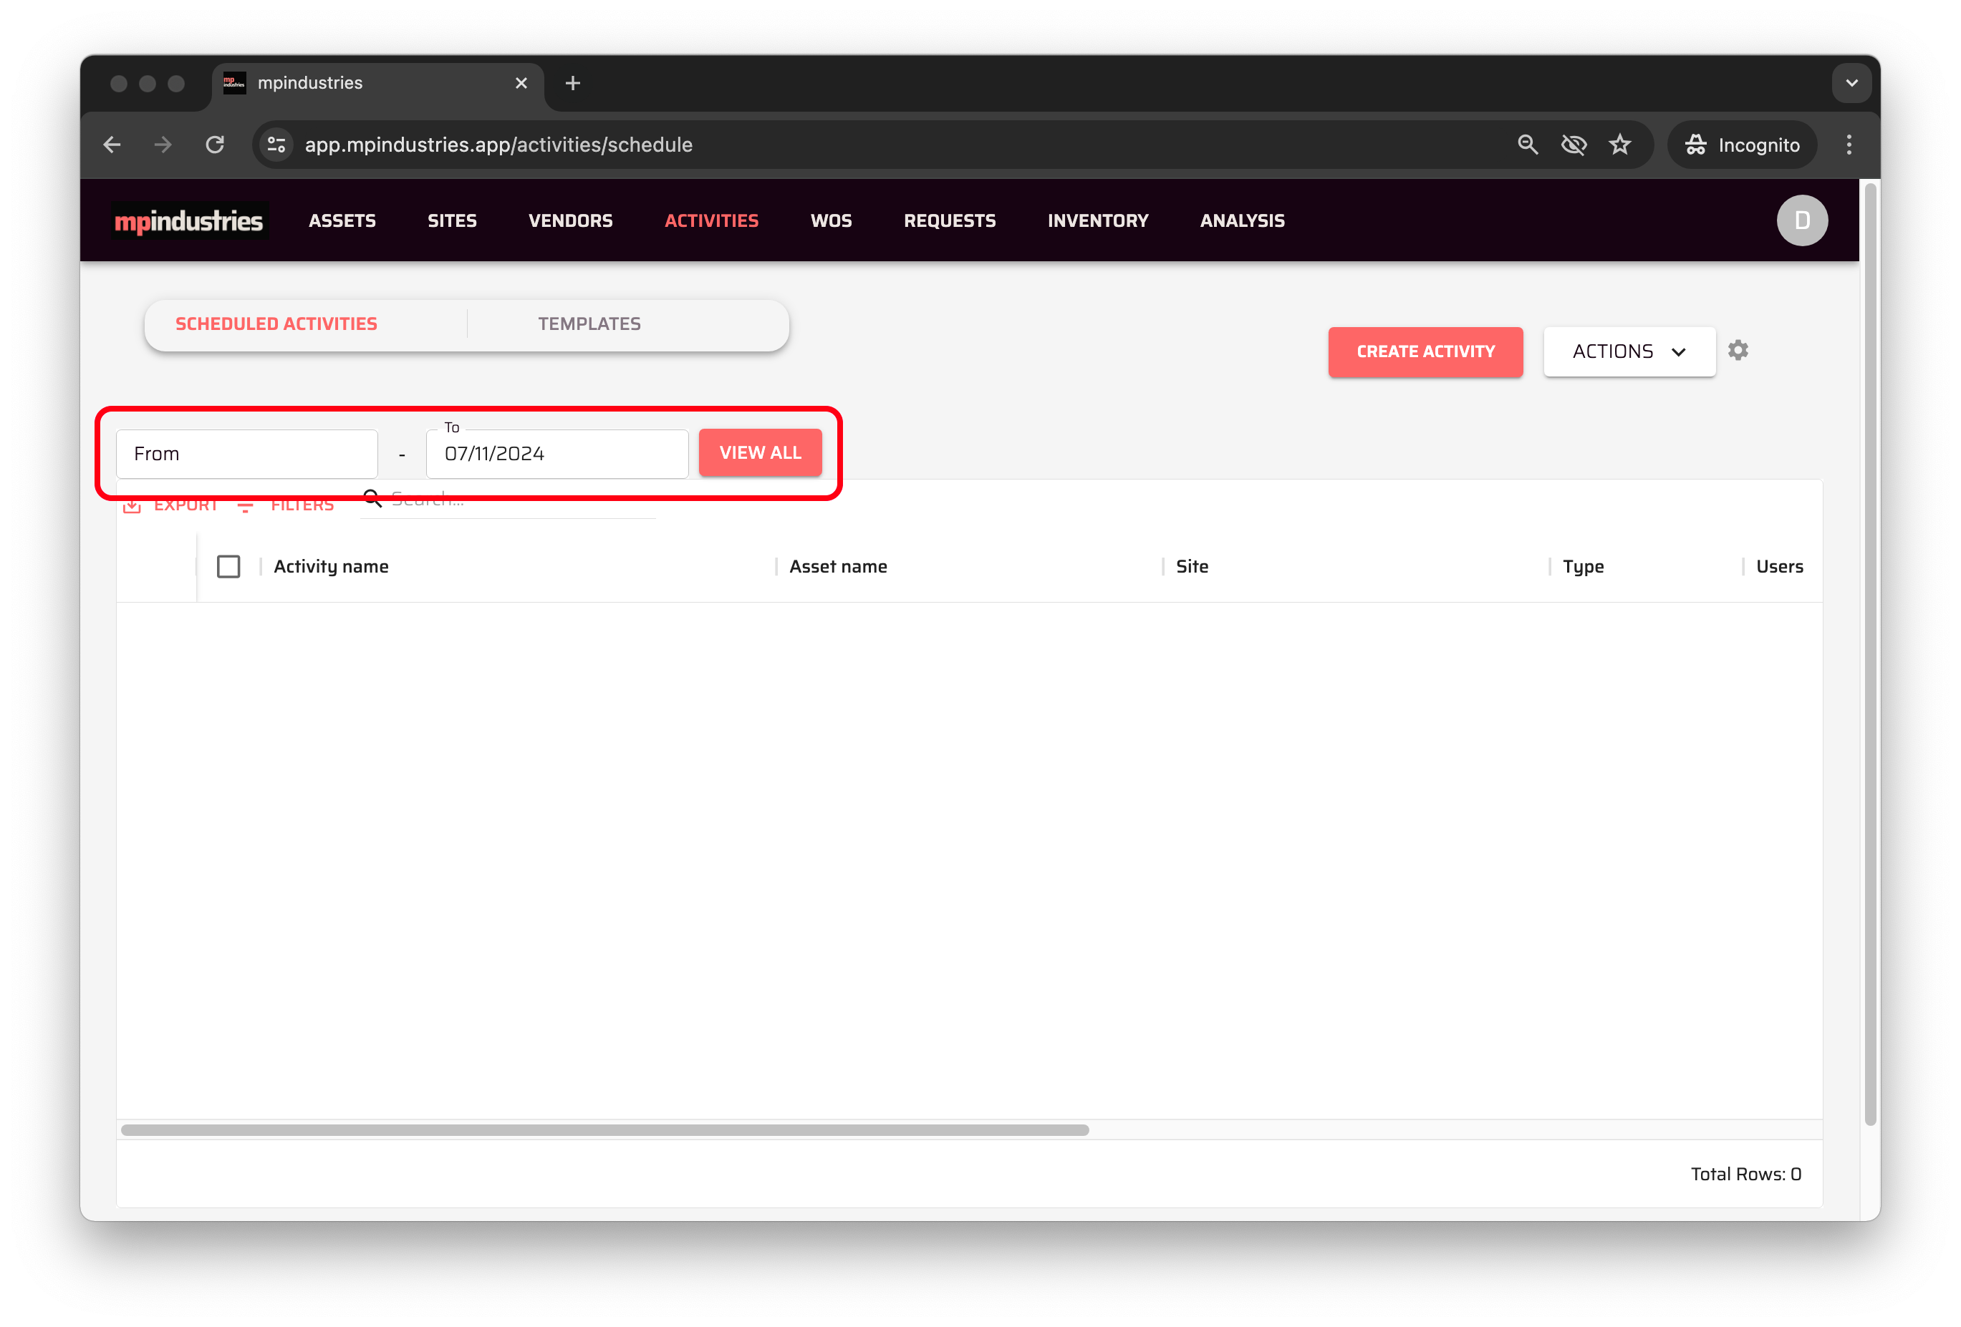Click the eye-slash tracking protection icon
This screenshot has height=1327, width=1961.
pos(1573,145)
